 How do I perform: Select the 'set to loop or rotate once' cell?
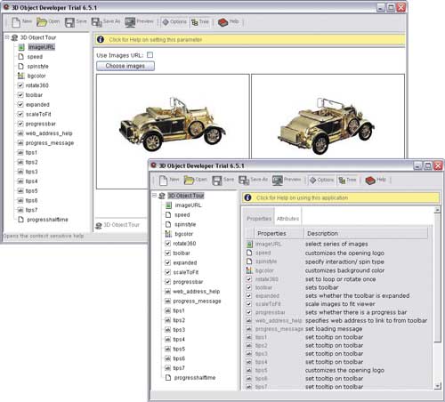tap(340, 279)
